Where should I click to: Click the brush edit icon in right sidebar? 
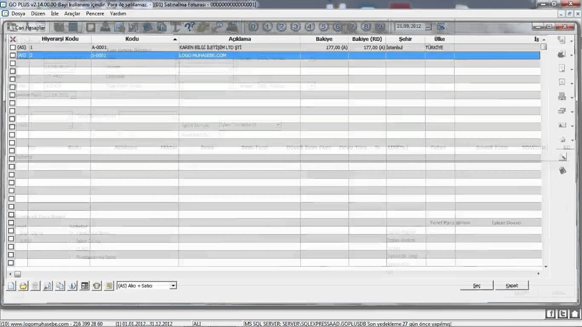pos(562,157)
